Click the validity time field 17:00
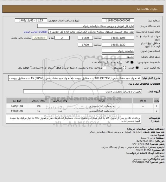166x182 pixels. point(85,45)
